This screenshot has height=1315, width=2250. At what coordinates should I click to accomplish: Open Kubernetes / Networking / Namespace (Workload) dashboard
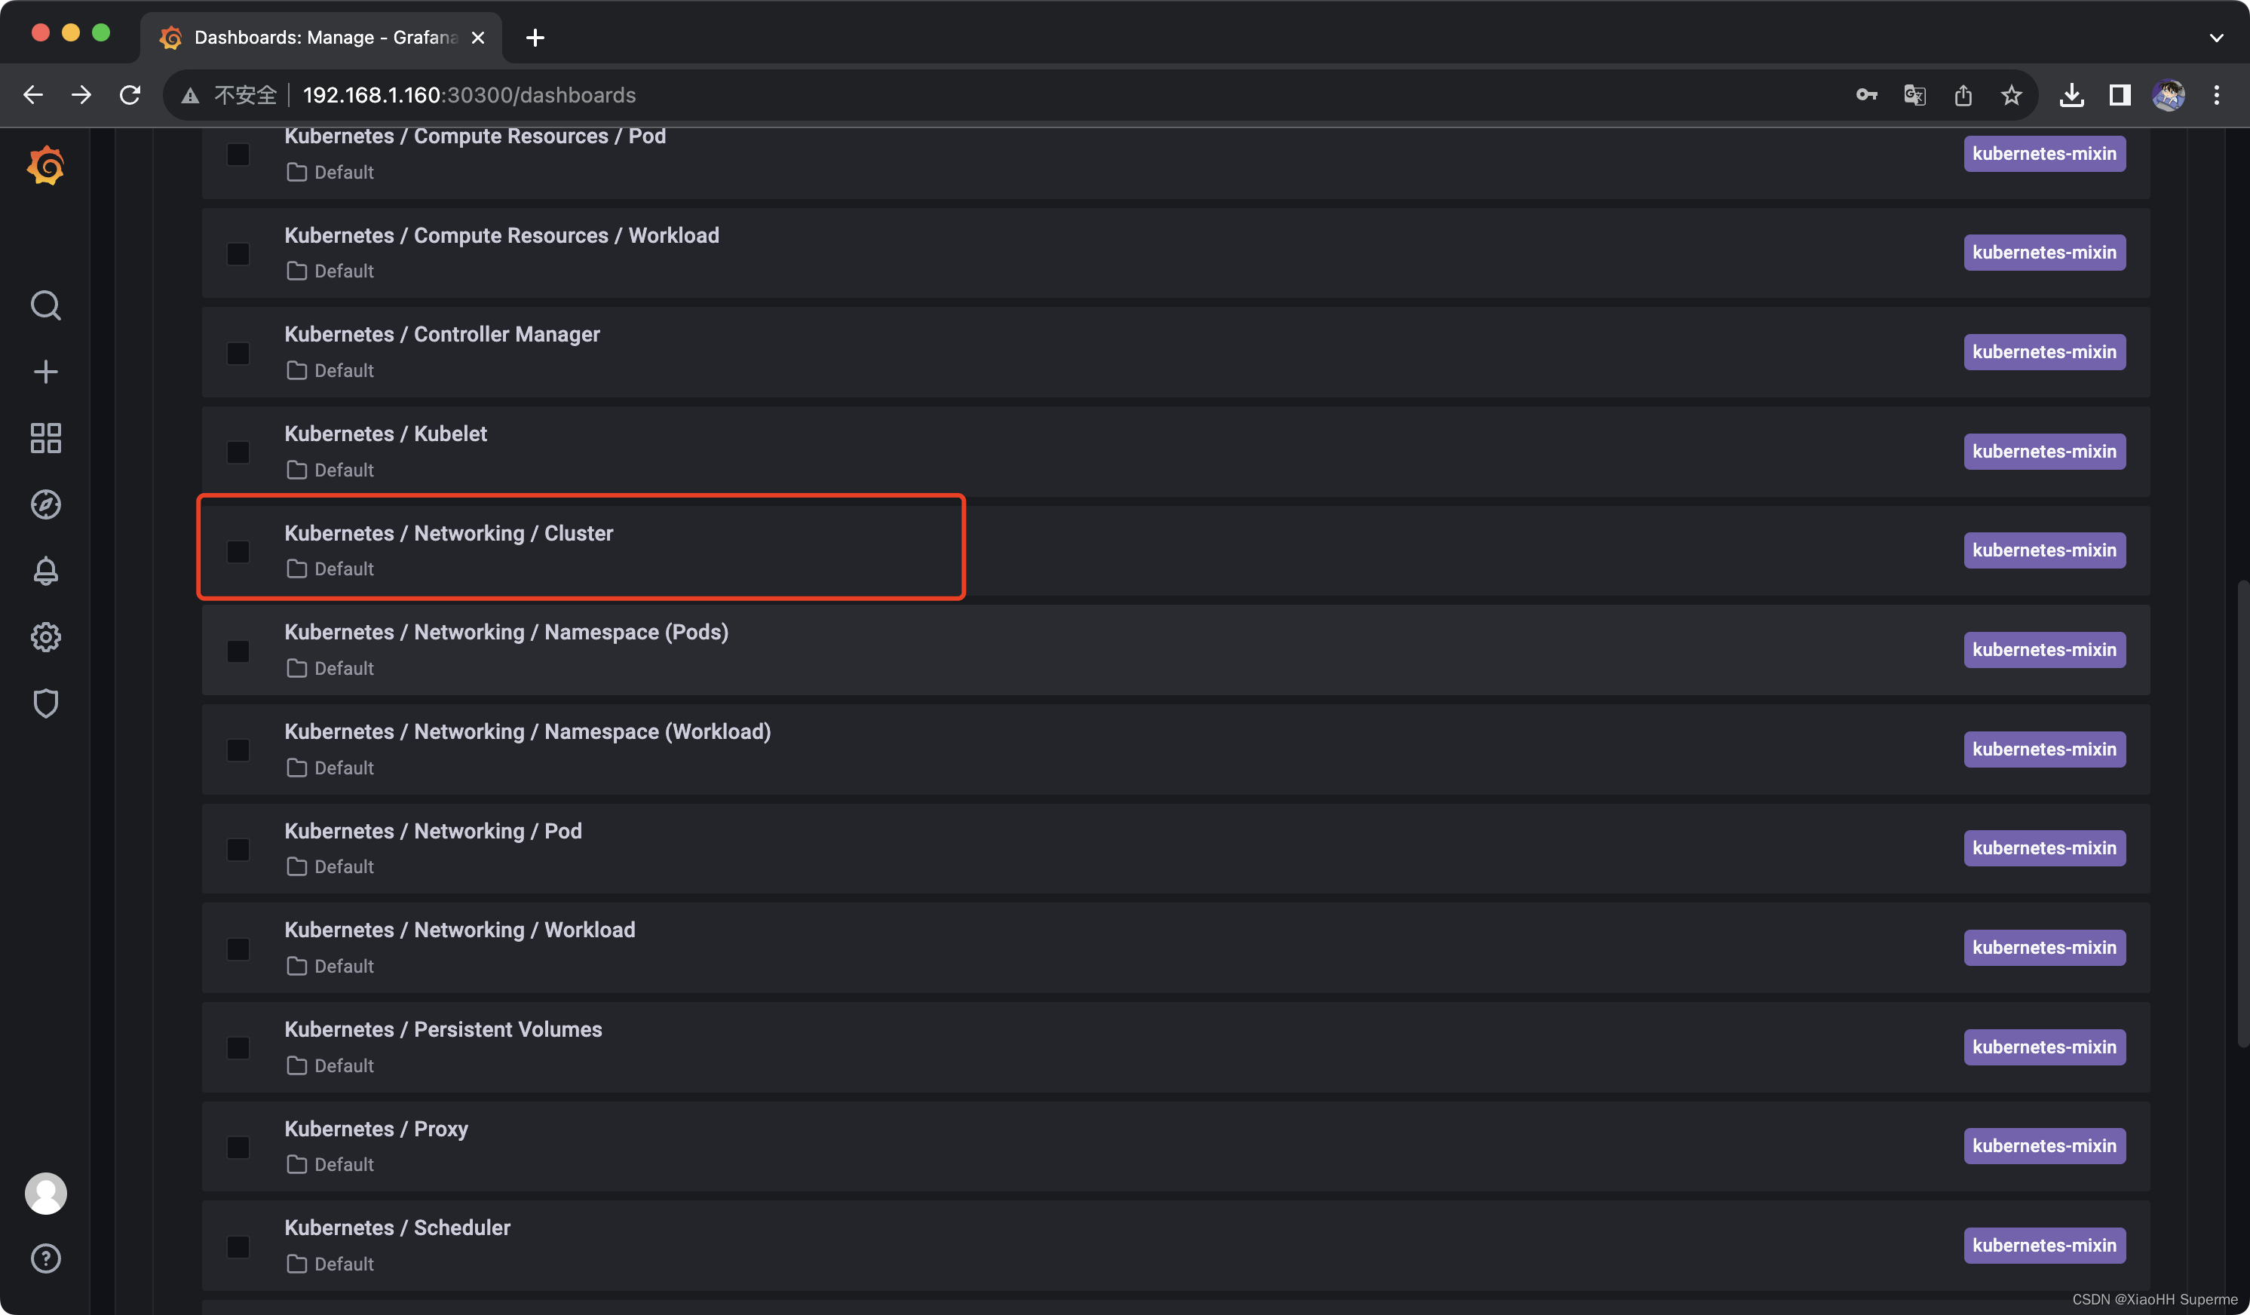click(528, 731)
